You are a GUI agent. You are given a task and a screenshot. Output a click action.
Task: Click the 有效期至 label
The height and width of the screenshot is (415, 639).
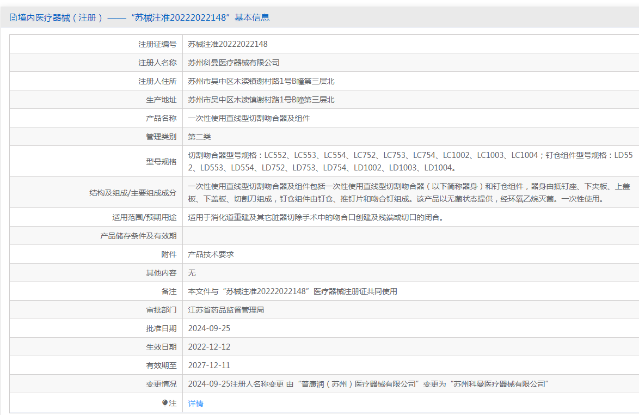pos(161,365)
